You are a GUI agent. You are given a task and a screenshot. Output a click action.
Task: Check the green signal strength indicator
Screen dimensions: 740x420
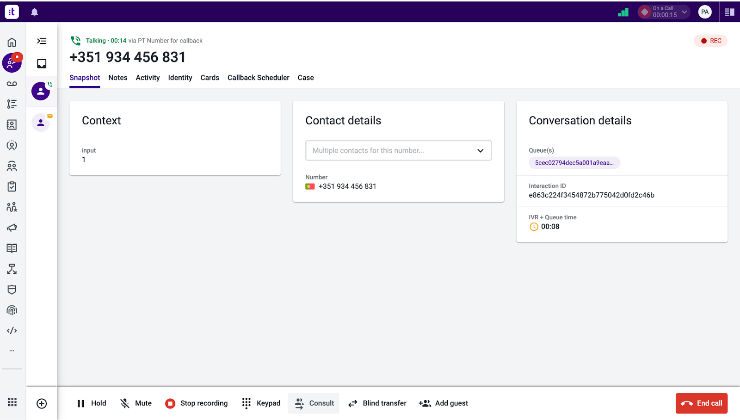(x=623, y=12)
